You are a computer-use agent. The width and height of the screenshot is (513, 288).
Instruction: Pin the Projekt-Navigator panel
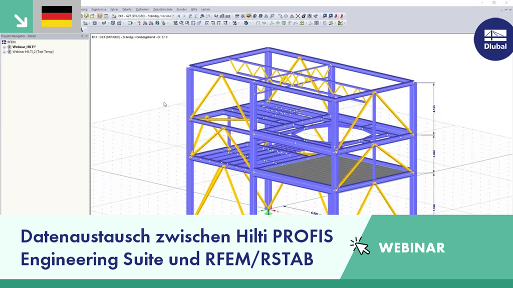click(82, 36)
